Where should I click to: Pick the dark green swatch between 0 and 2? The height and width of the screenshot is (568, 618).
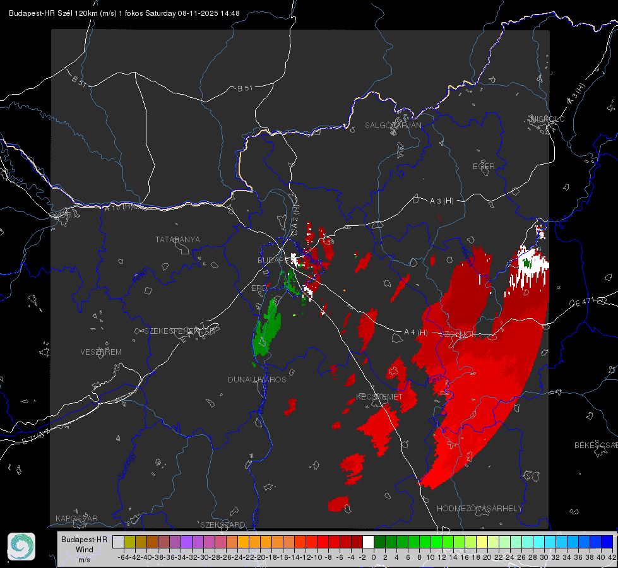(379, 542)
